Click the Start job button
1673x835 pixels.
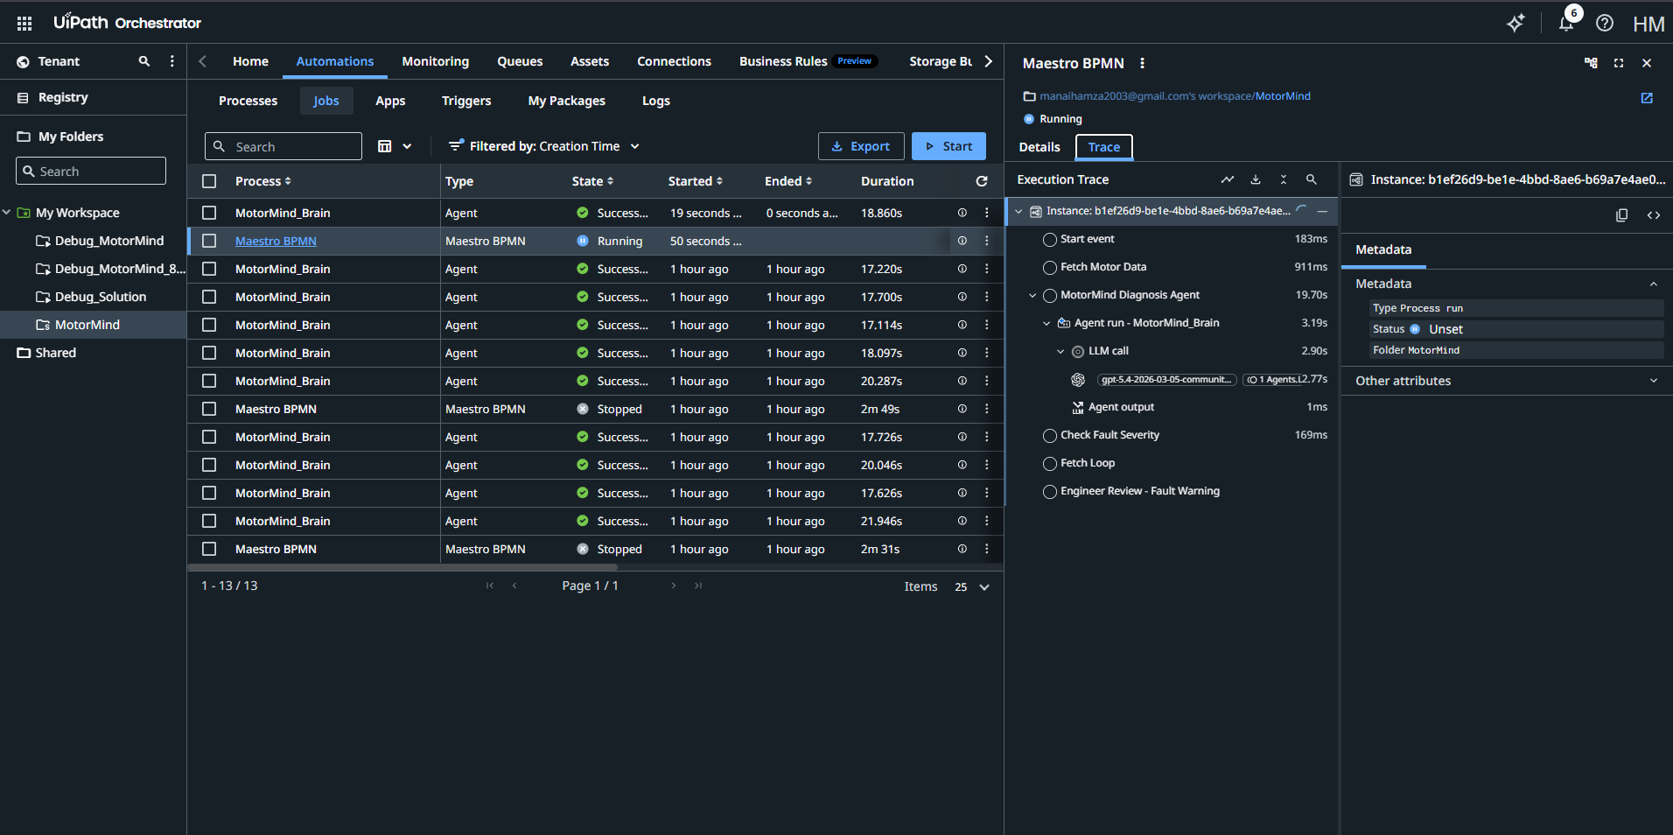pos(948,146)
